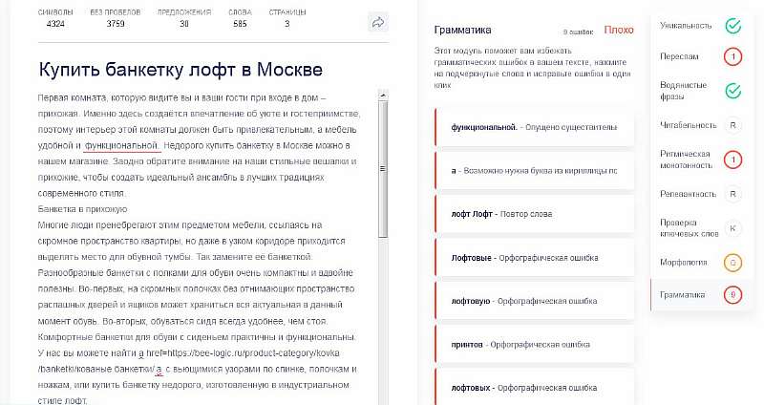Open the 'лофтовую' spelling error card
Image resolution: width=764 pixels, height=405 pixels.
[x=535, y=301]
